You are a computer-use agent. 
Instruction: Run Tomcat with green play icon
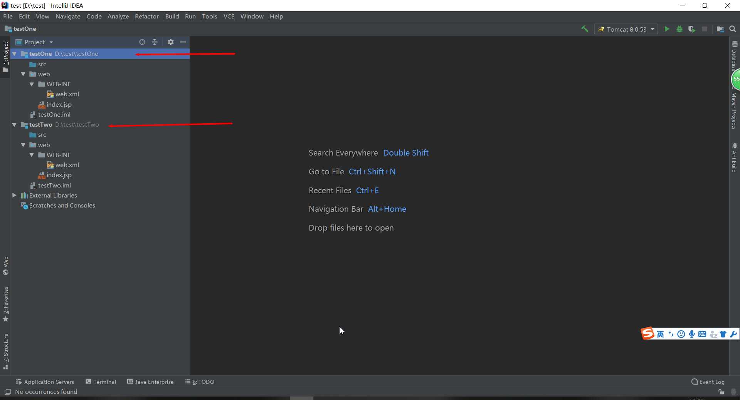667,29
